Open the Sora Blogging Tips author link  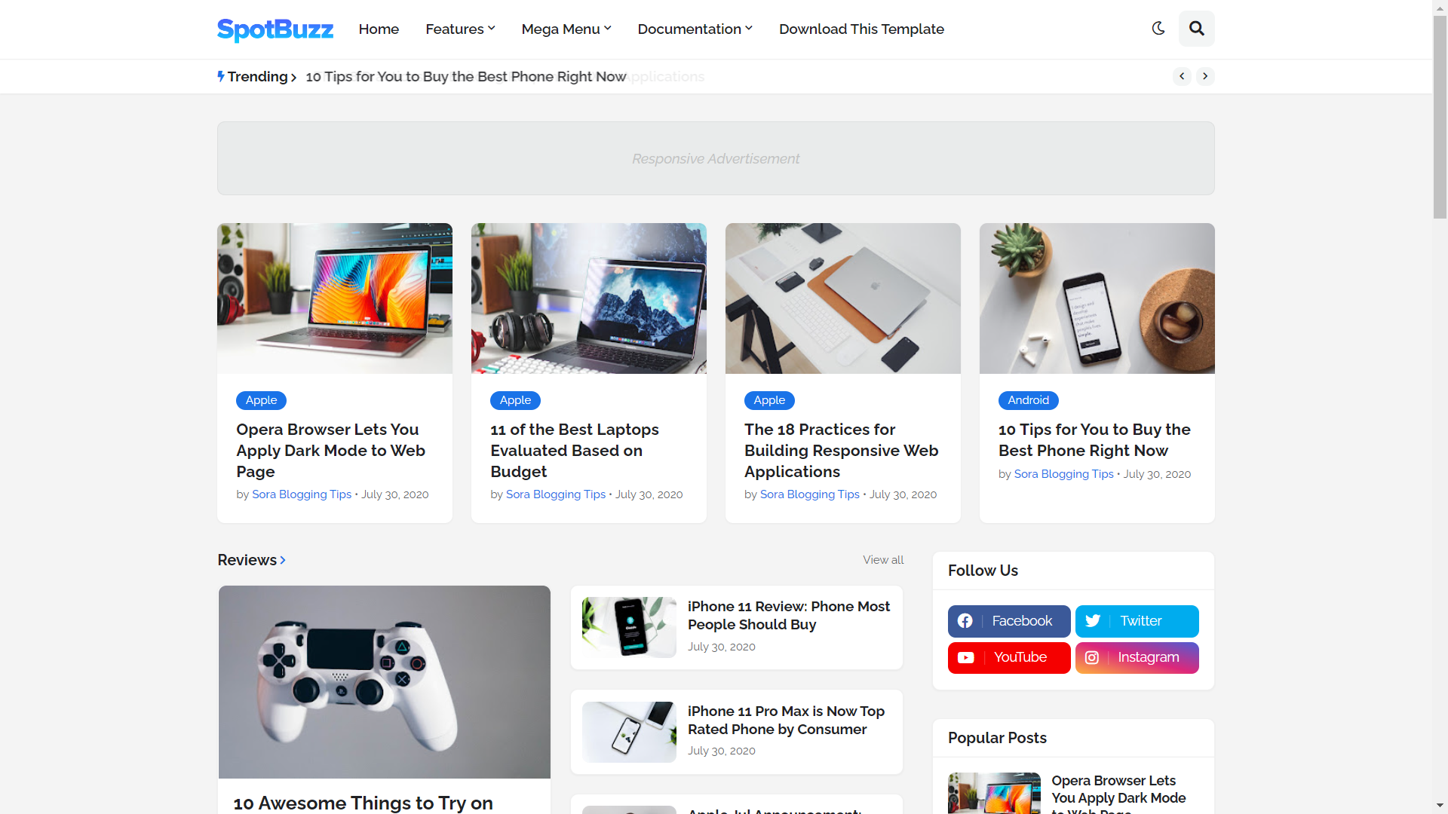click(301, 494)
